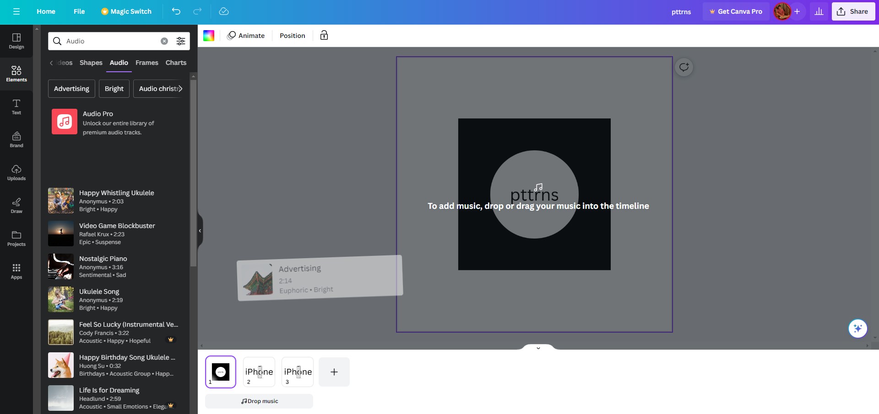Open the background color picker swatch
Viewport: 879px width, 414px height.
tap(209, 36)
